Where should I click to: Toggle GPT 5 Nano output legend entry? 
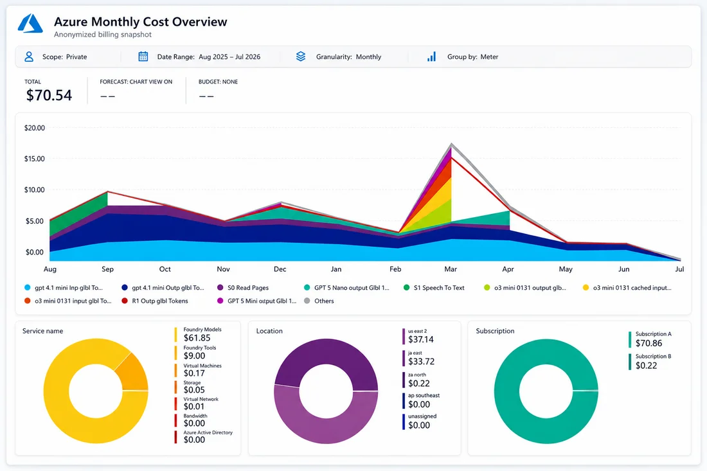tap(346, 288)
